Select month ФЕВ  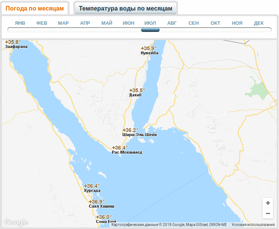(x=42, y=23)
